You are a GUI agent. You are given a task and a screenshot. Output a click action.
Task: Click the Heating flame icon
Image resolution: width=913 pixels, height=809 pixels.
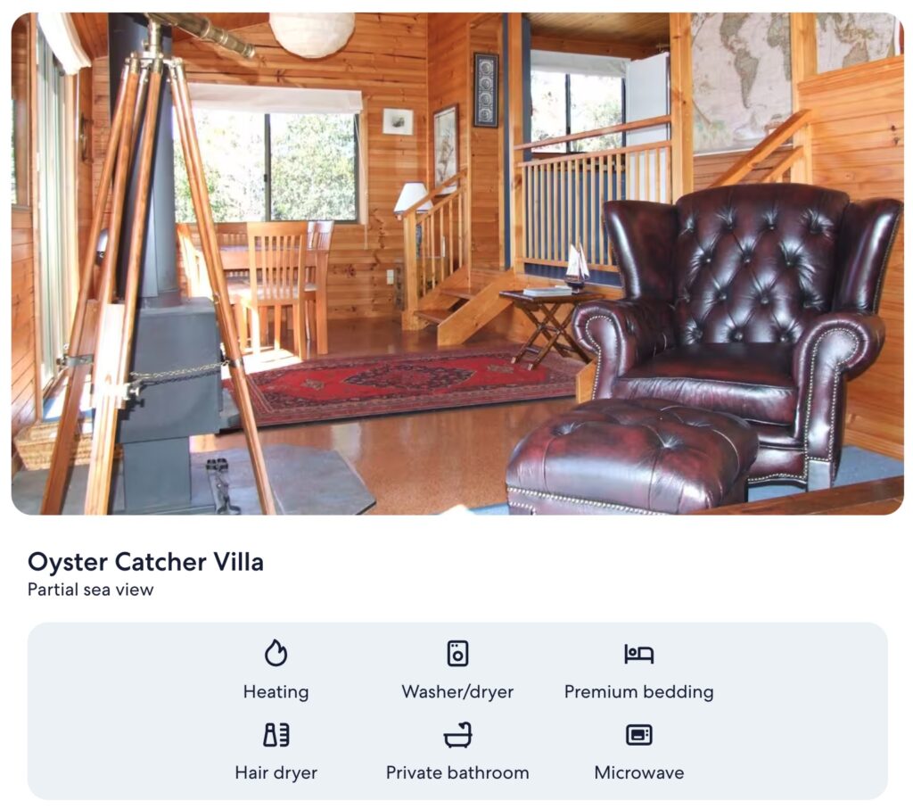tap(276, 653)
